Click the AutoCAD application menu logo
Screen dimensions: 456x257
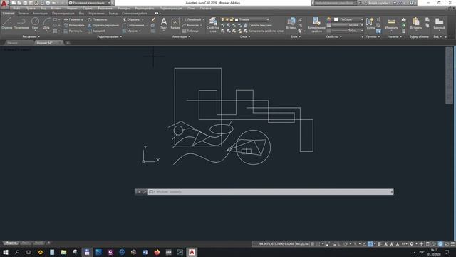click(4, 4)
